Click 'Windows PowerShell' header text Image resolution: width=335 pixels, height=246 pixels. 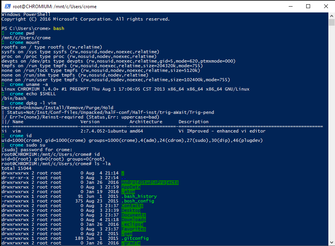point(26,14)
